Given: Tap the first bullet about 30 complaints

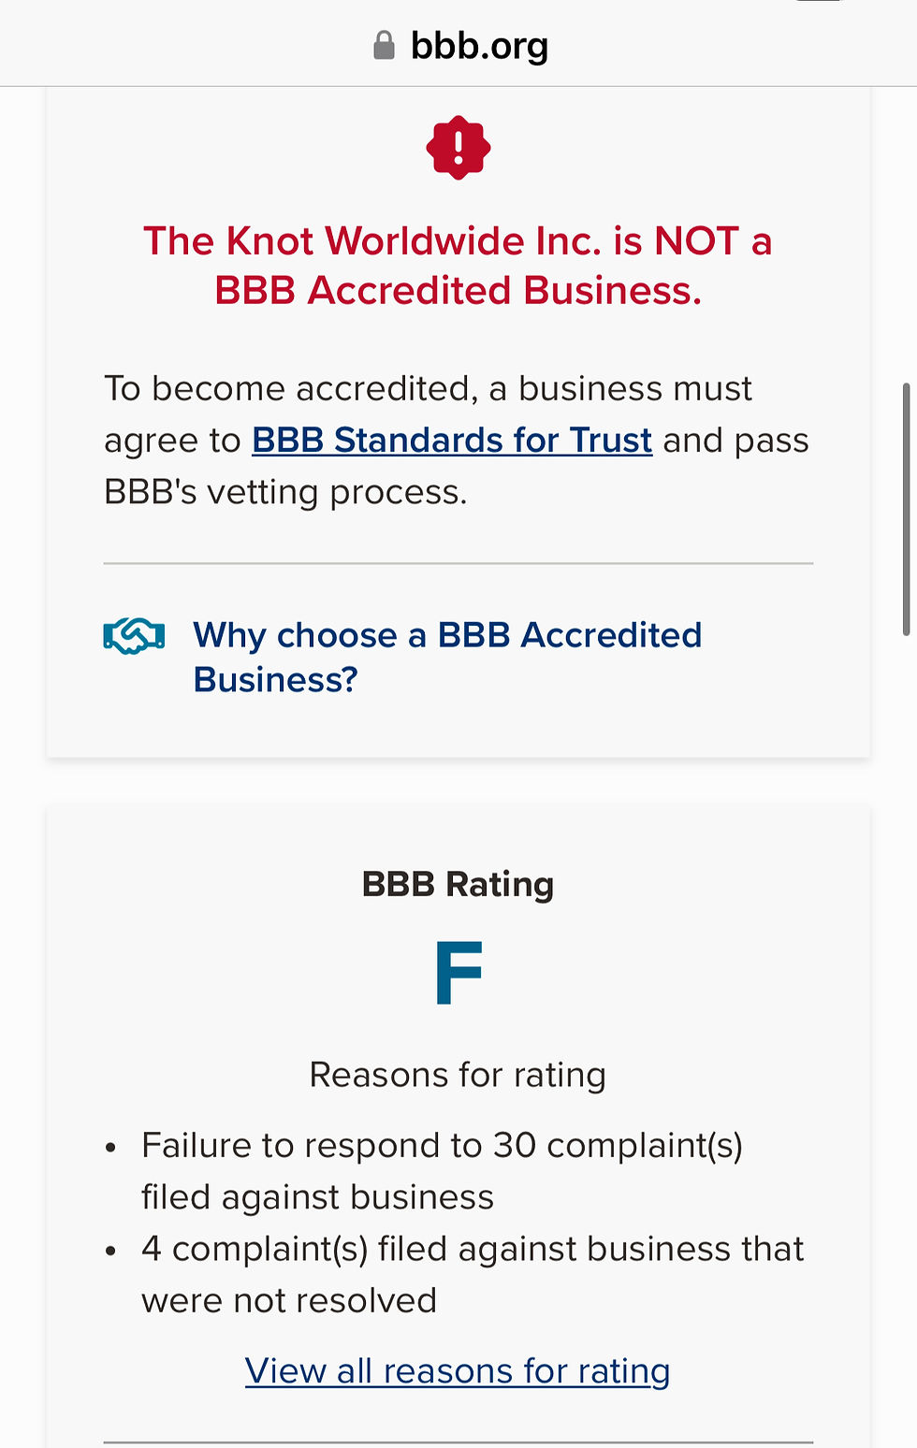Looking at the screenshot, I should coord(442,1169).
